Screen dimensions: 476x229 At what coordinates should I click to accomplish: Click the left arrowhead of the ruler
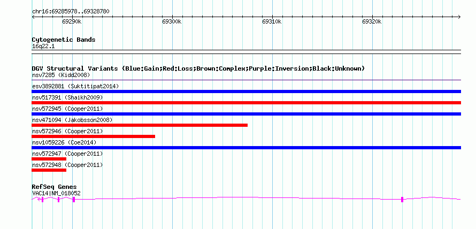(33, 17)
